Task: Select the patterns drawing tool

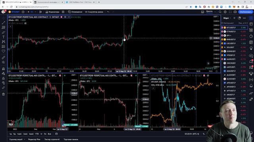Action: [4, 42]
